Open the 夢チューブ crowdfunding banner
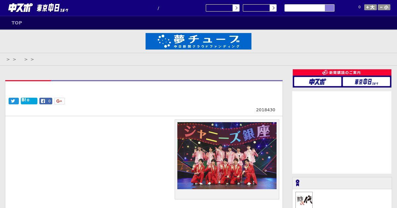Image resolution: width=397 pixels, height=208 pixels. (x=198, y=41)
